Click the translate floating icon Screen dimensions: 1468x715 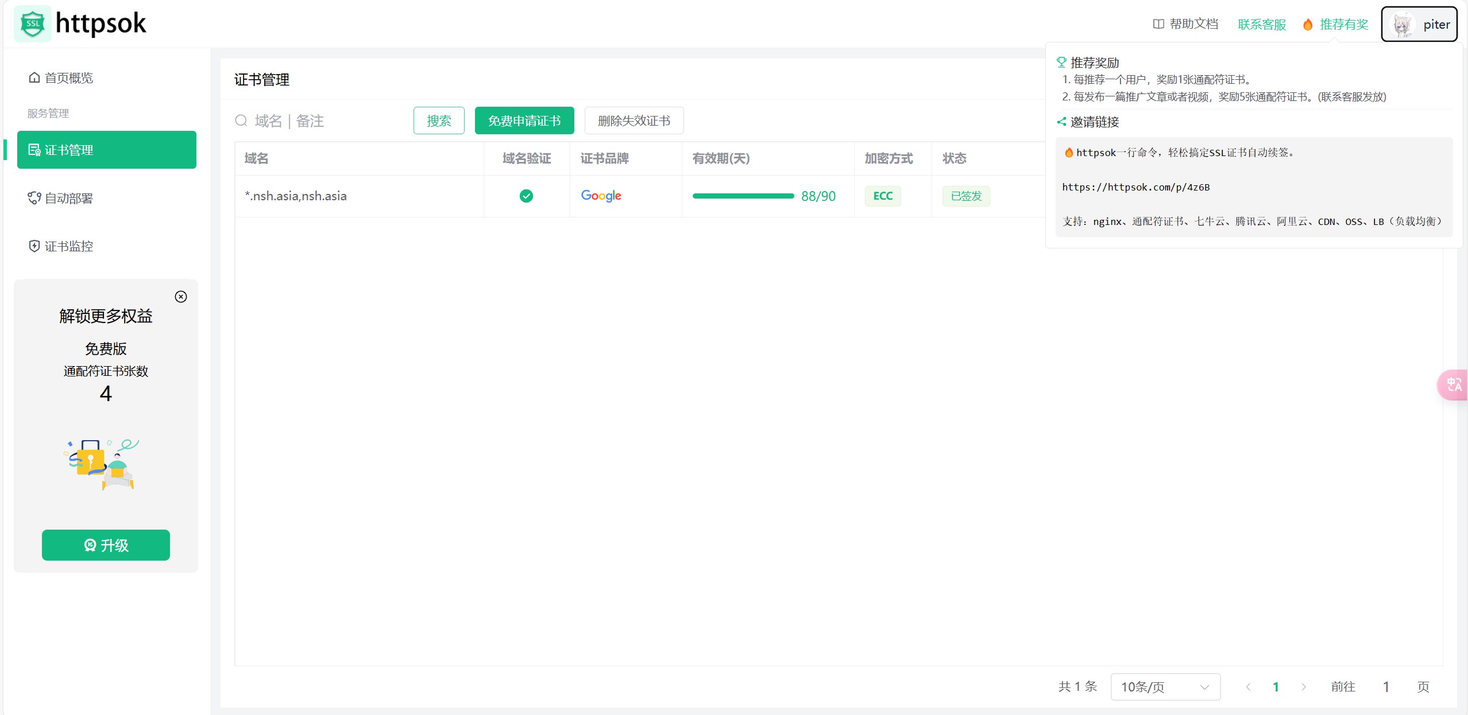pyautogui.click(x=1454, y=384)
